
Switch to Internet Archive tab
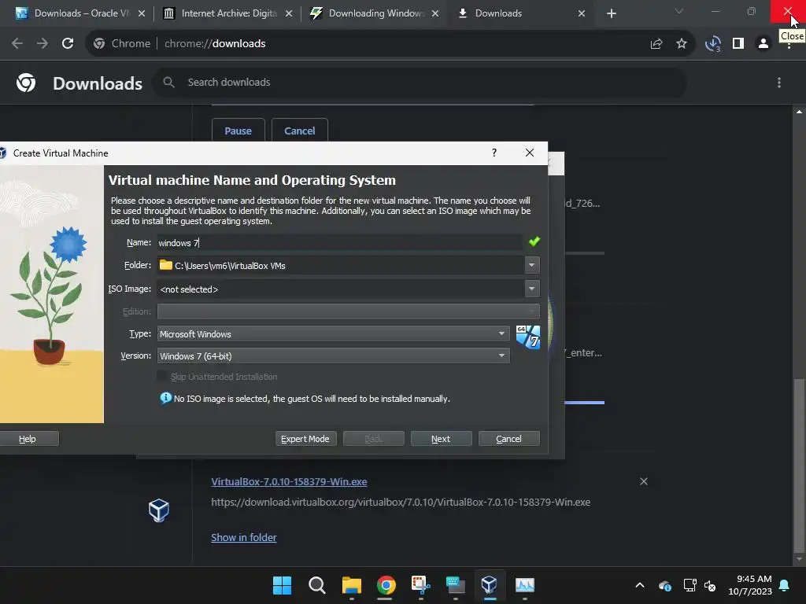tap(226, 13)
